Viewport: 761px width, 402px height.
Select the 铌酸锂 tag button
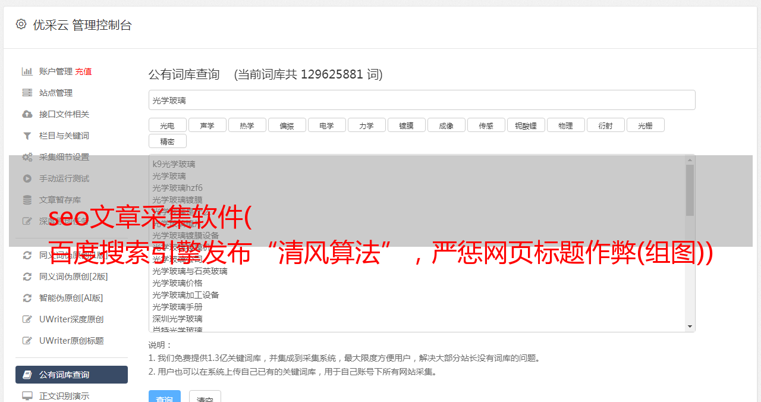tap(526, 125)
